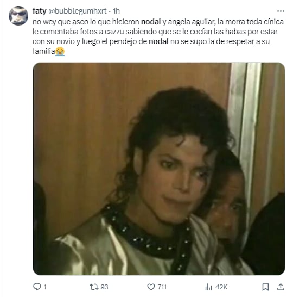
Task: Click the reply count 1
Action: point(45,287)
